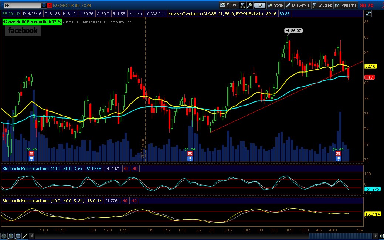Open the Drawings menu
Image resolution: width=384 pixels, height=240 pixels.
coord(298,5)
